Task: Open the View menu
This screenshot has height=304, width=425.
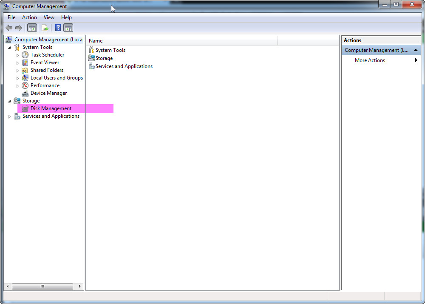Action: tap(49, 17)
